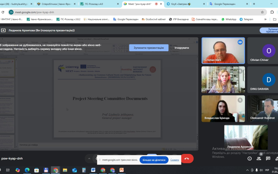Click the Сховати link in sharing bar
The height and width of the screenshot is (174, 278).
point(175,160)
